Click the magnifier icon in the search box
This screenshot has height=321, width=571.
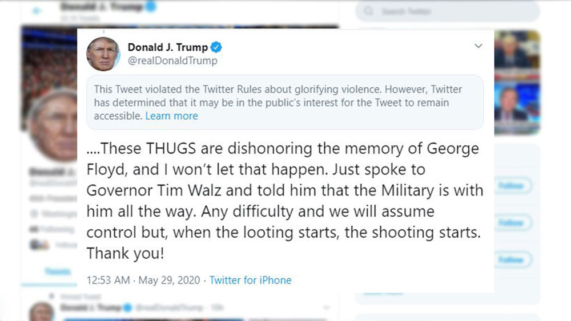pos(369,11)
